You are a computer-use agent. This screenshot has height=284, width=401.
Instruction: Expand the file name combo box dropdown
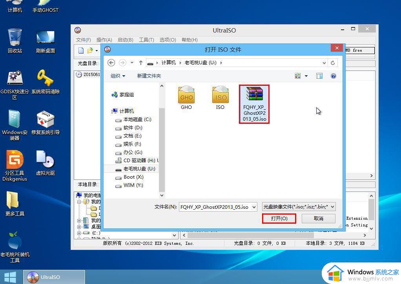pyautogui.click(x=254, y=207)
